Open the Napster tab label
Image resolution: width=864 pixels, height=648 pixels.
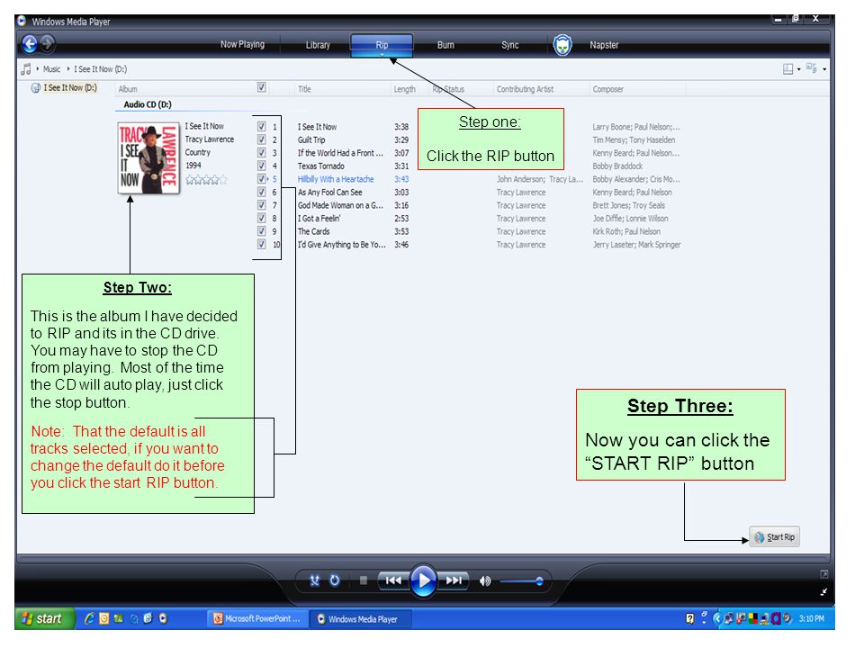click(604, 45)
